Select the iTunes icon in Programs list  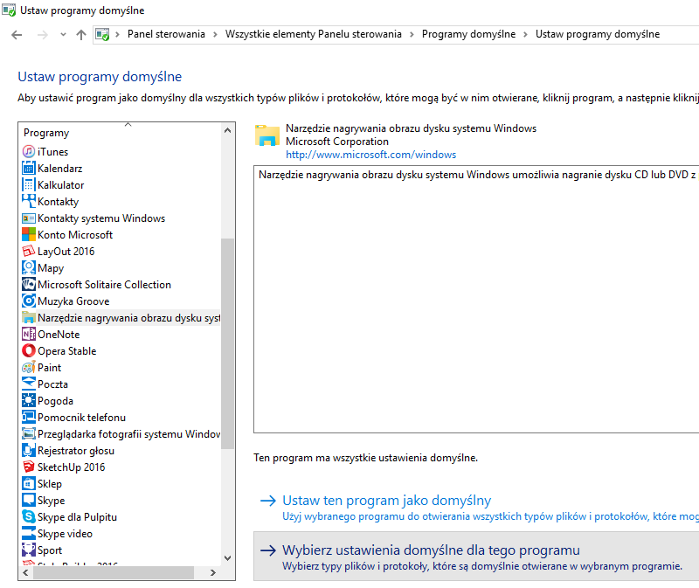(x=29, y=151)
